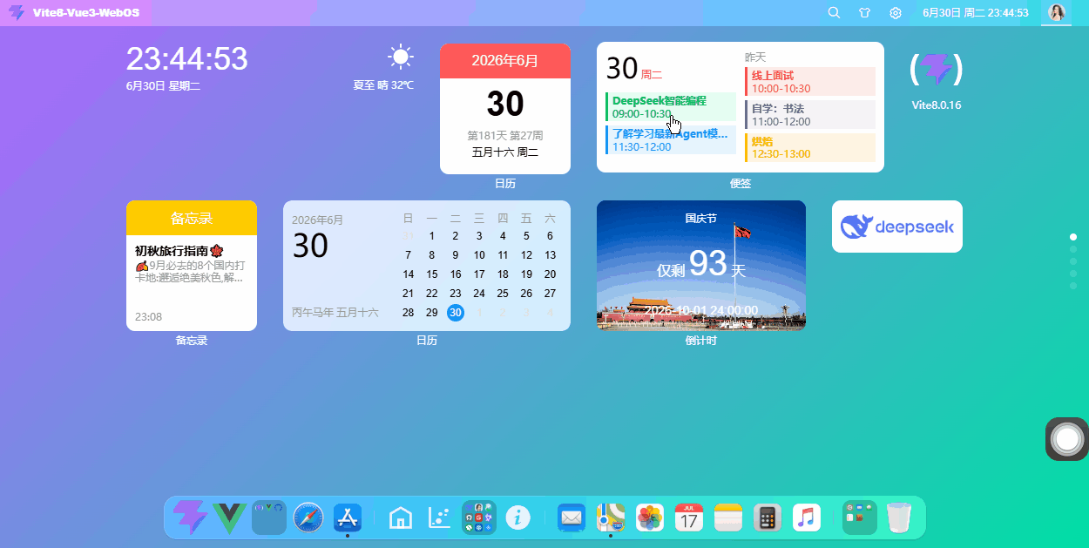Screen dimensions: 1089x548
Task: Open the 自学：书法 11:00-12:00 note
Action: 810,115
